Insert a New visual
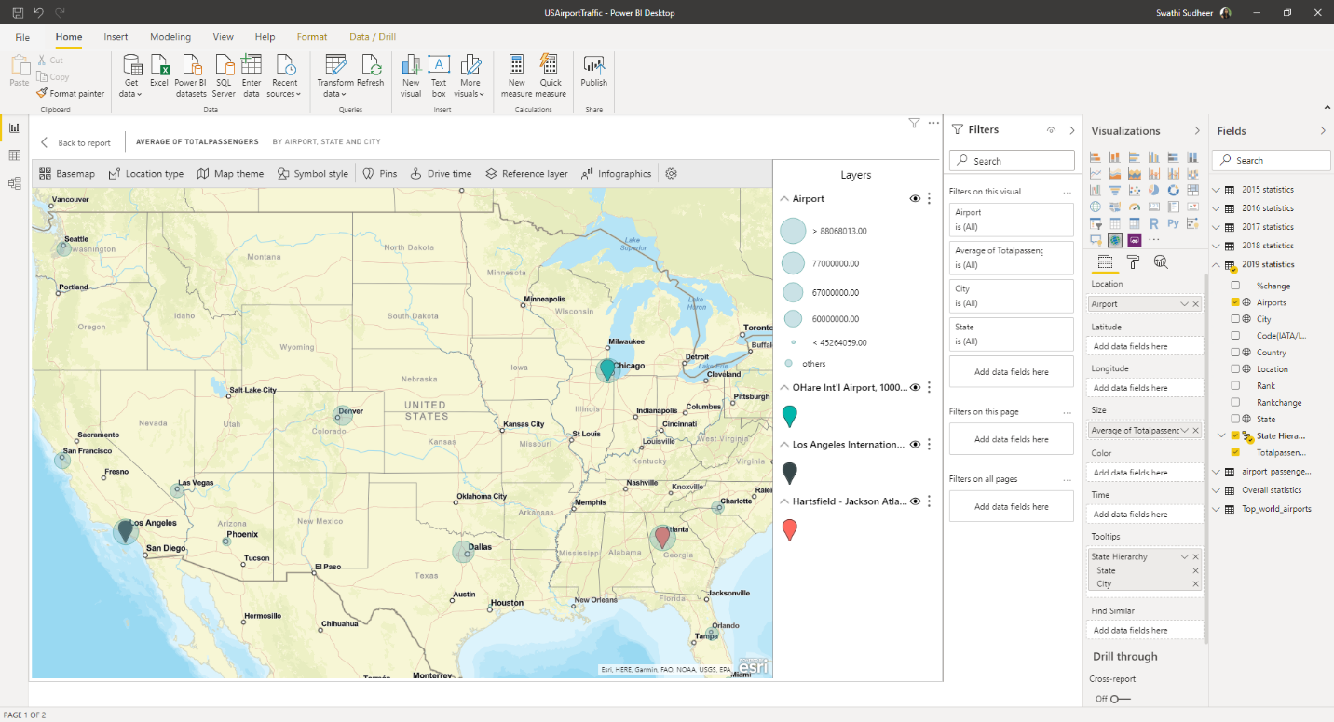 pos(411,75)
